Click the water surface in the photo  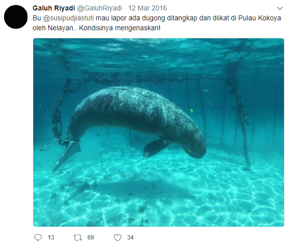point(158,53)
